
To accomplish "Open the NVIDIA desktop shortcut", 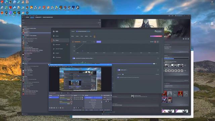I will (x=14, y=13).
